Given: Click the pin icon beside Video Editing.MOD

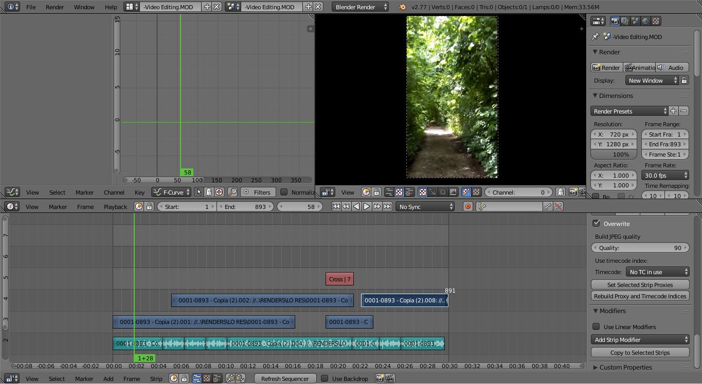Looking at the screenshot, I should coord(596,36).
